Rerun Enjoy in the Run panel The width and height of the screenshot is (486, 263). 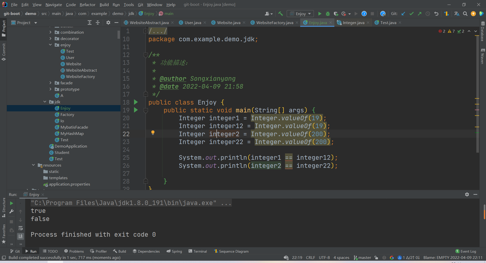11,203
